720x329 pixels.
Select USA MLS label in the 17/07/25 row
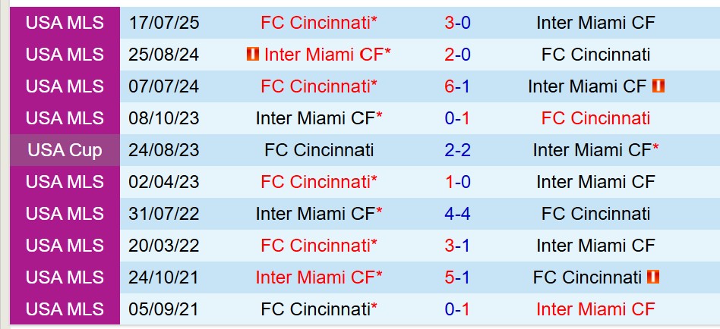point(65,23)
